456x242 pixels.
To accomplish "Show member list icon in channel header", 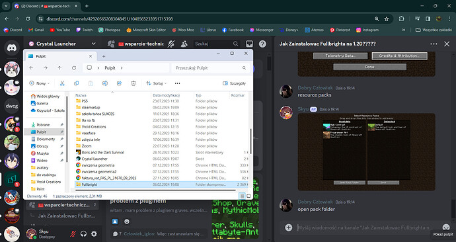I will 184,44.
